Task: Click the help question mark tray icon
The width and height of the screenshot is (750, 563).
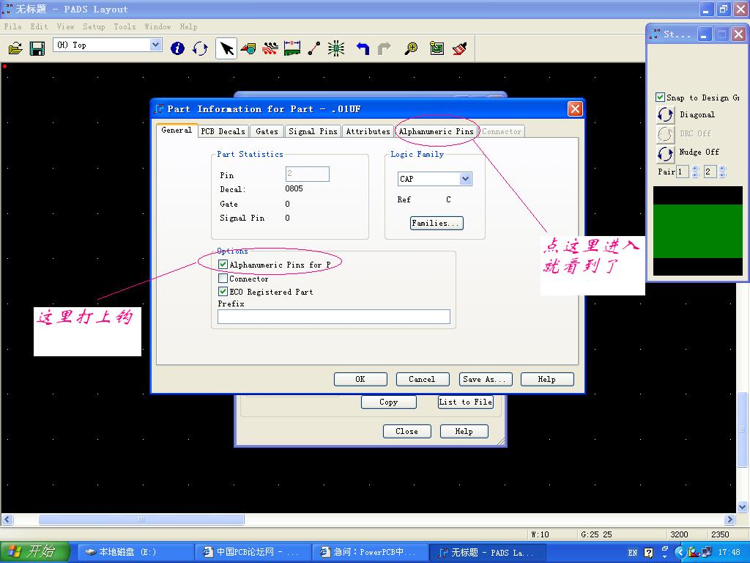Action: point(649,553)
